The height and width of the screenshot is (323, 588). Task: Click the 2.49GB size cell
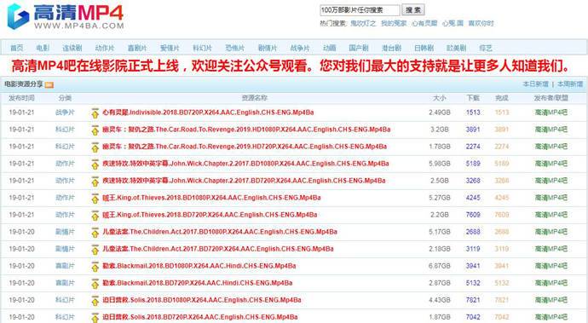pos(440,112)
